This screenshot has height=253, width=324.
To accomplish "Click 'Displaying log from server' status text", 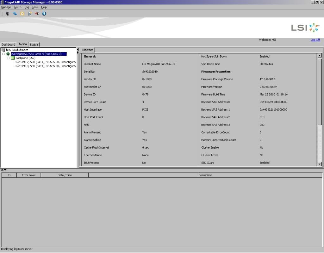I will [x=17, y=249].
